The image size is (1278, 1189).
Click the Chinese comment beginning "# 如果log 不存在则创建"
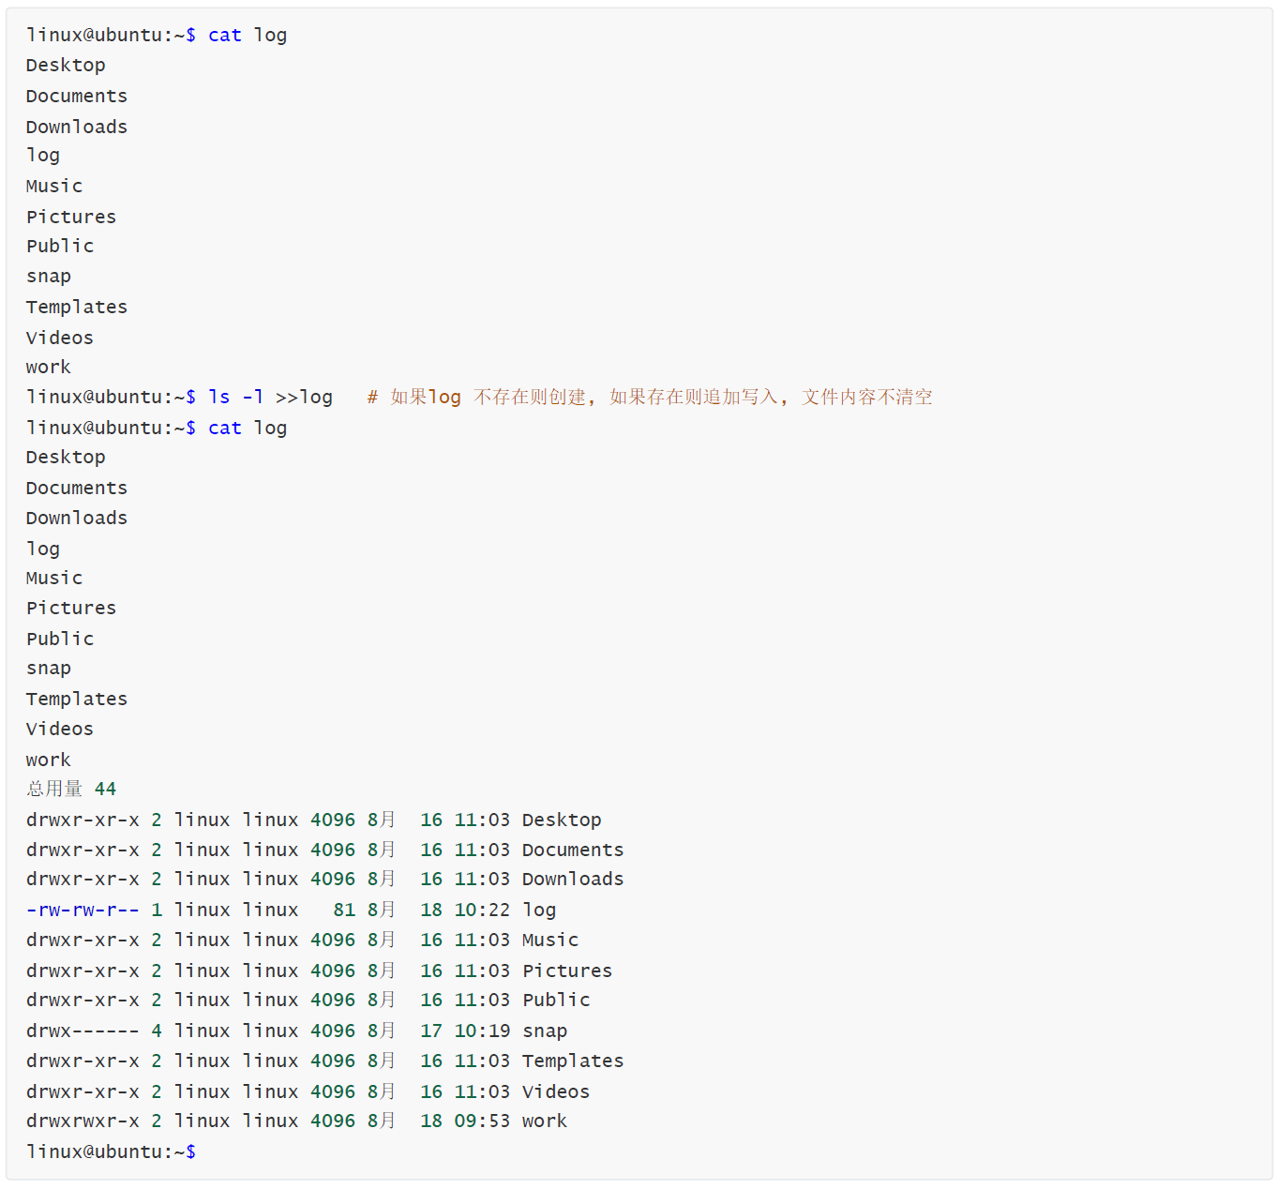tap(650, 398)
